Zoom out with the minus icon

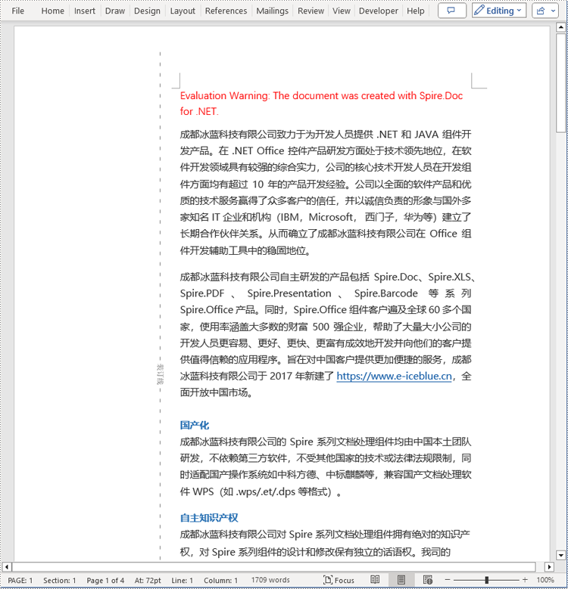pyautogui.click(x=448, y=580)
